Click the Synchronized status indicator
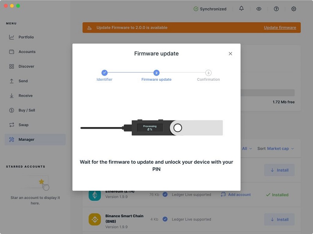 pos(210,9)
